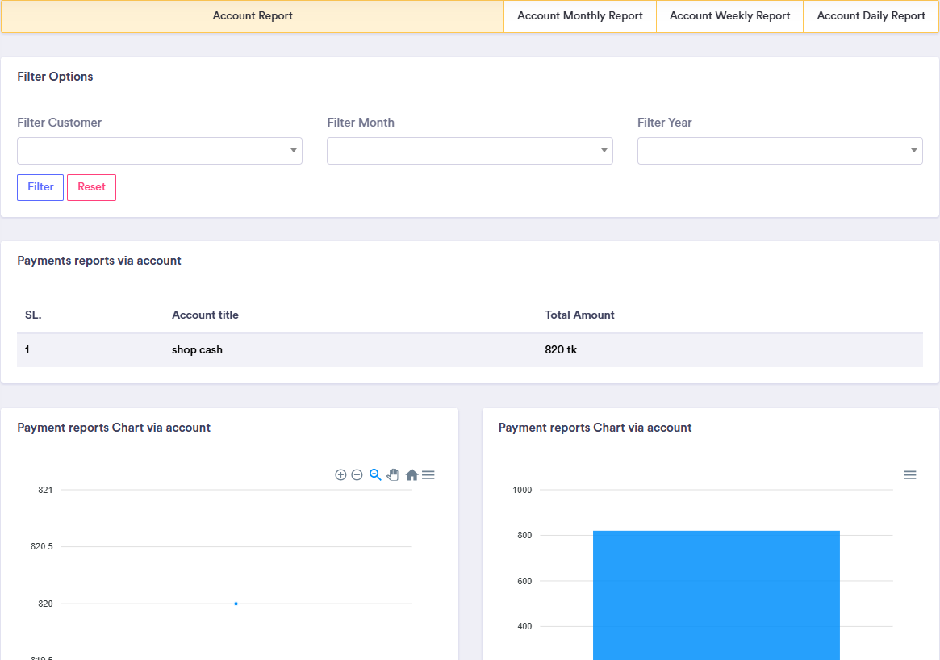940x660 pixels.
Task: Open the line chart hamburger menu
Action: (428, 474)
